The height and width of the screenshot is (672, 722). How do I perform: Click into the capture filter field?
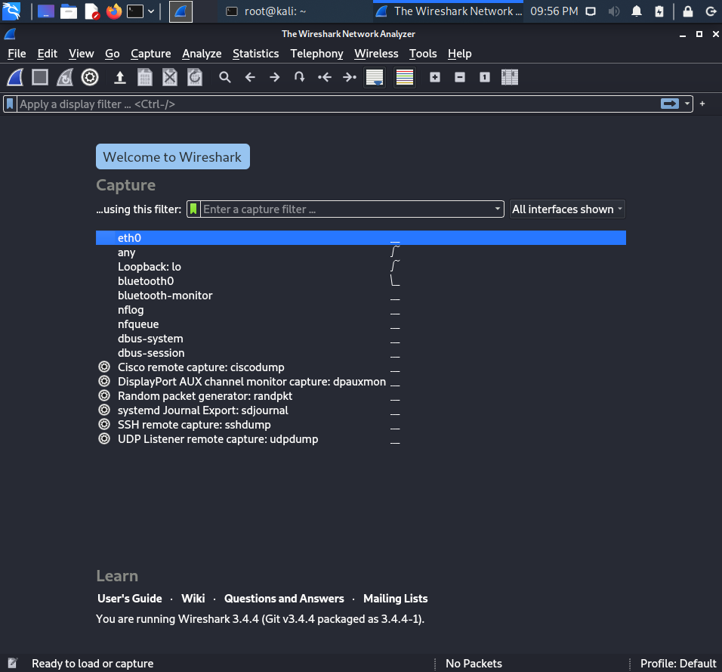tap(347, 209)
